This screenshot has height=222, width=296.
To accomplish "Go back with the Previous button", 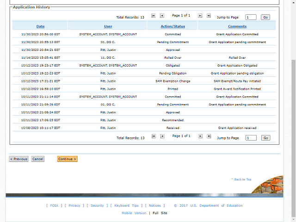I will point(18,159).
